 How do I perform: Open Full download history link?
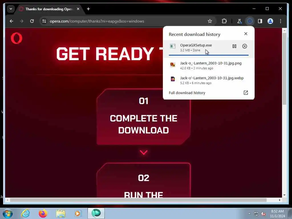click(187, 93)
